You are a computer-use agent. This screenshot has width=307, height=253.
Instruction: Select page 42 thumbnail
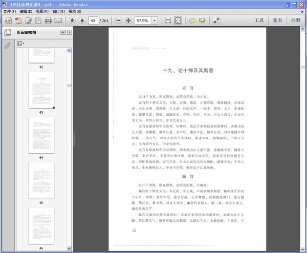click(41, 56)
